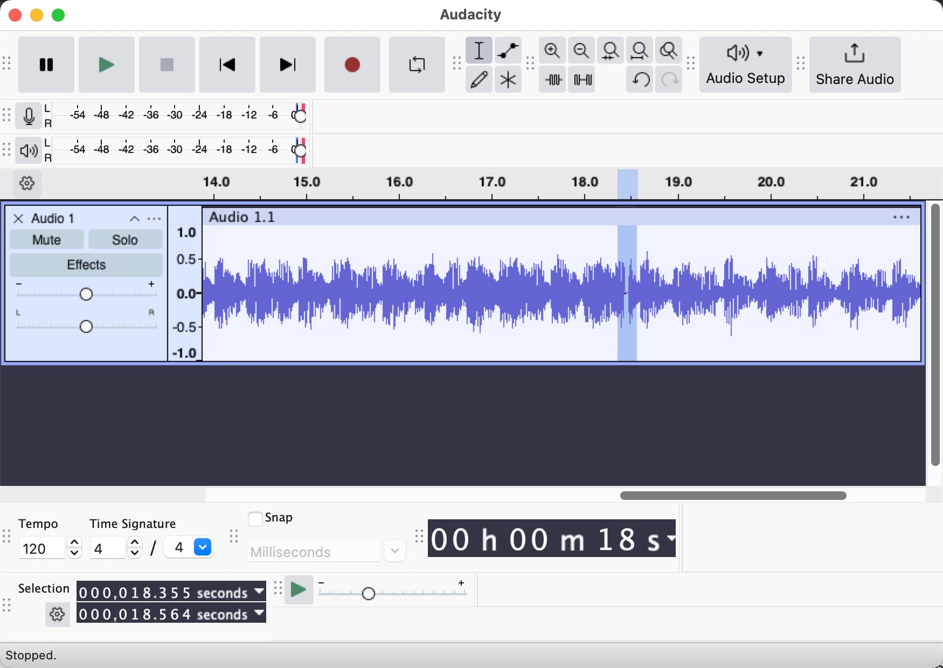Open the Audio Setup dropdown
Image resolution: width=943 pixels, height=668 pixels.
tap(745, 65)
